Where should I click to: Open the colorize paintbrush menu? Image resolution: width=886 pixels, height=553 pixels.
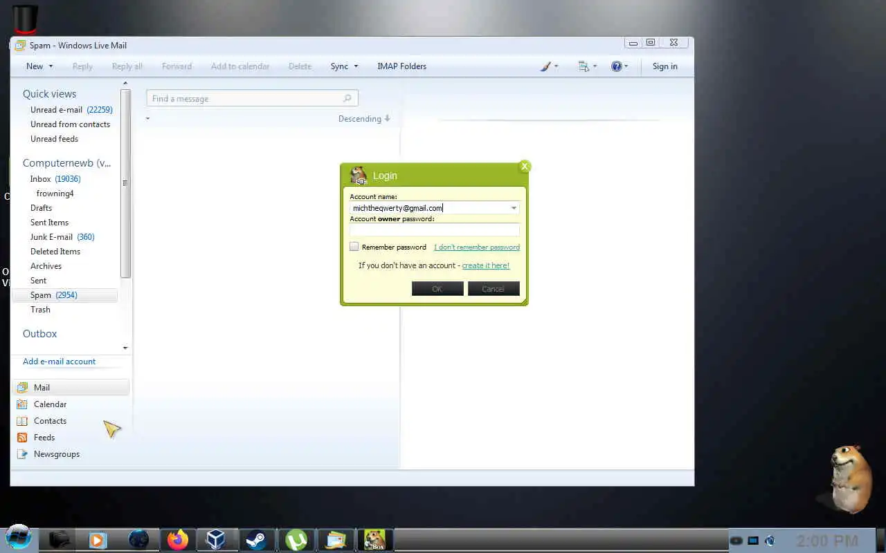coord(548,66)
